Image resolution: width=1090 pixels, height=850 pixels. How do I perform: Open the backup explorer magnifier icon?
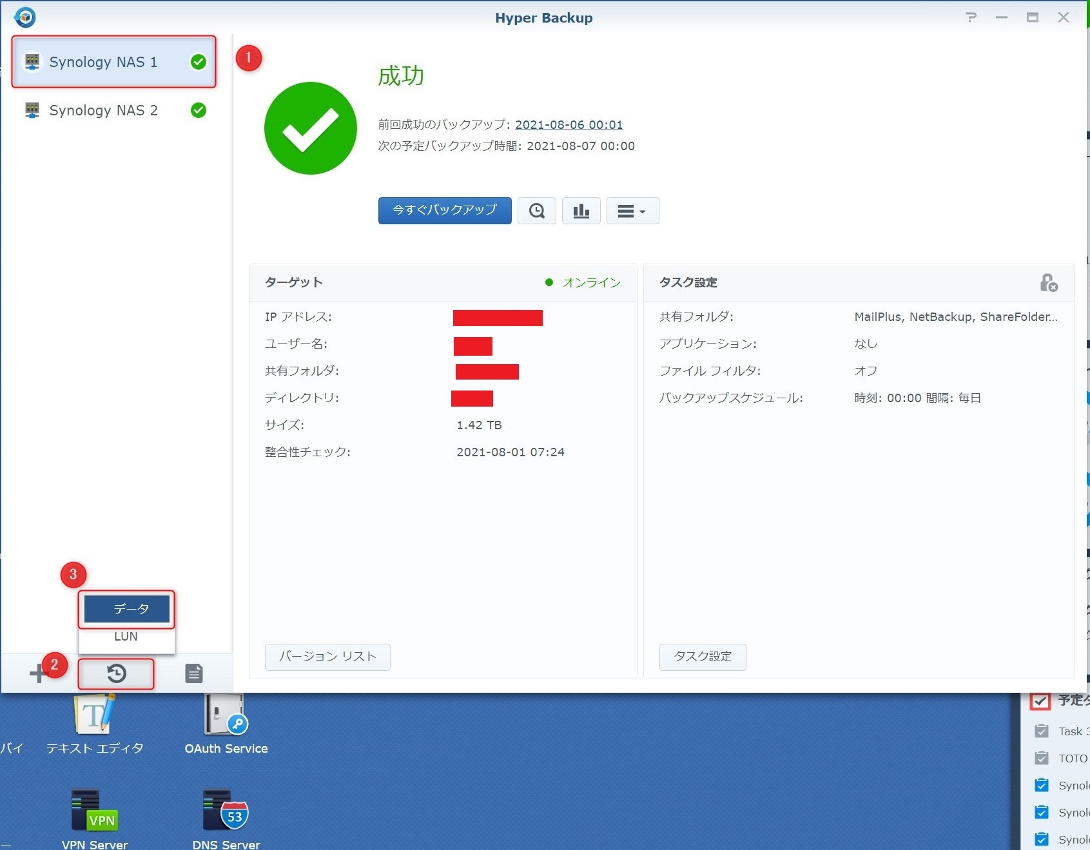click(536, 211)
